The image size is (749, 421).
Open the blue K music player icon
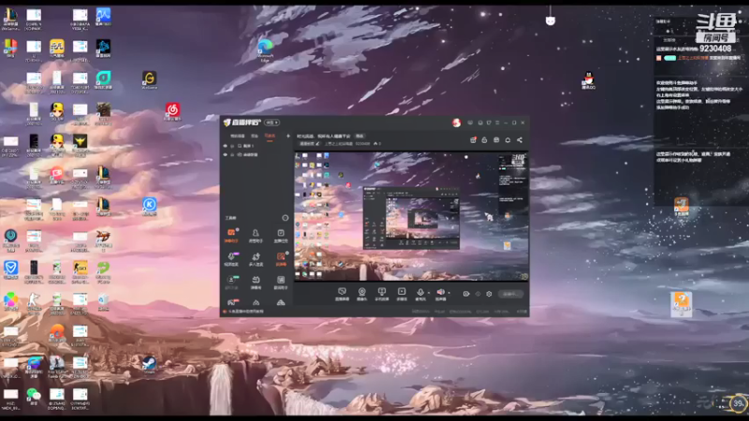click(150, 206)
